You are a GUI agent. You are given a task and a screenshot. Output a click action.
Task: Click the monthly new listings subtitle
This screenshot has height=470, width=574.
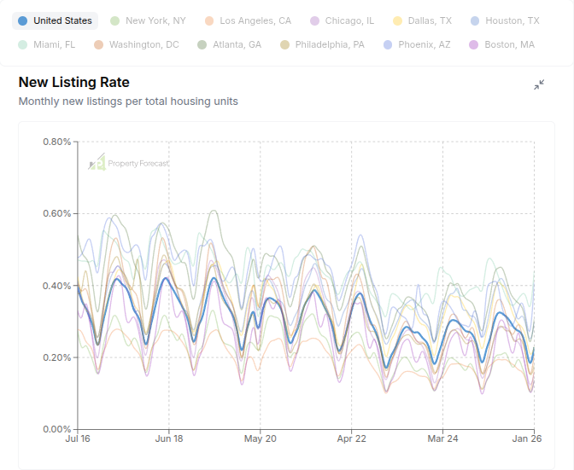(128, 102)
